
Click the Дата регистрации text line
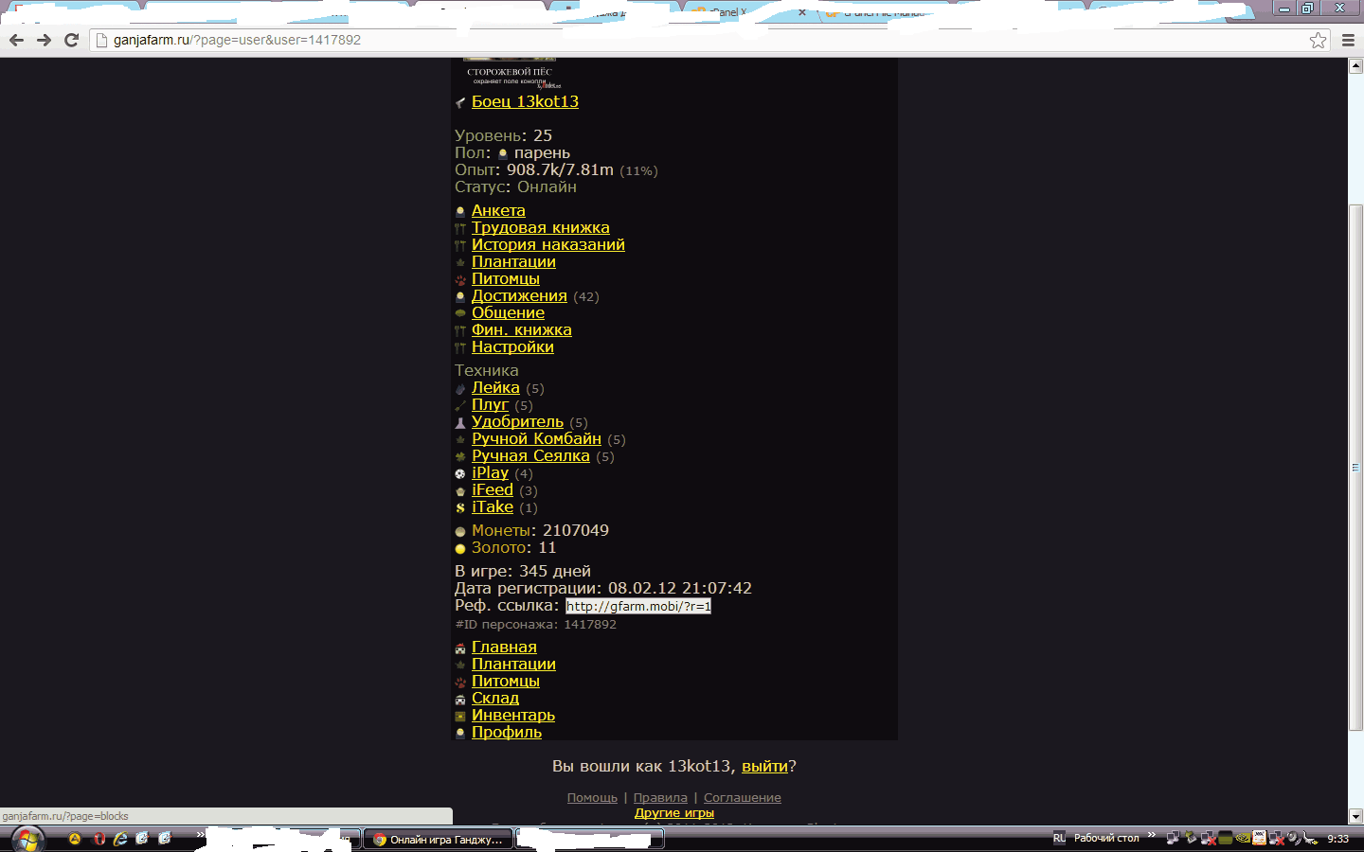603,588
